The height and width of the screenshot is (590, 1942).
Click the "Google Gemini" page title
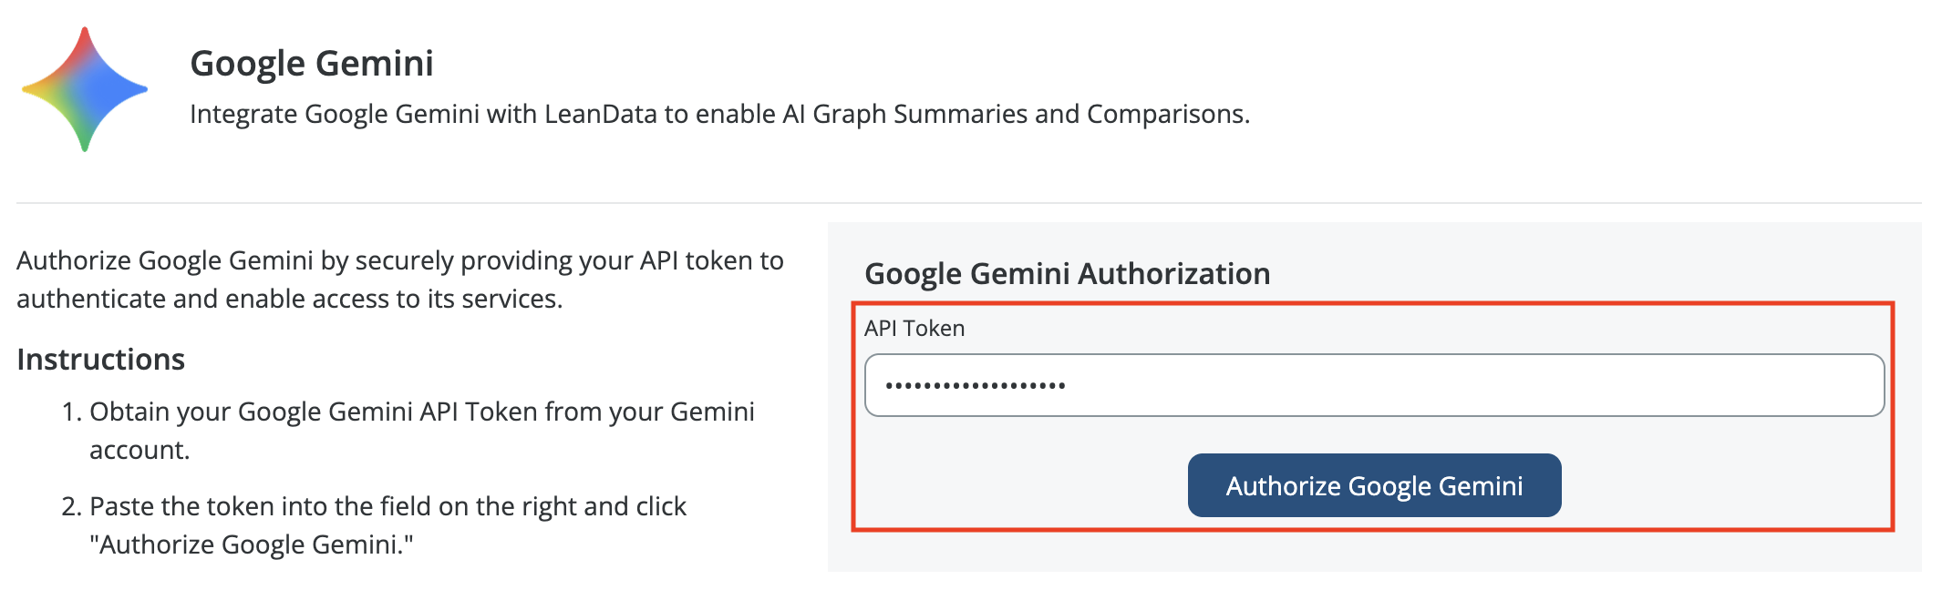pyautogui.click(x=312, y=64)
